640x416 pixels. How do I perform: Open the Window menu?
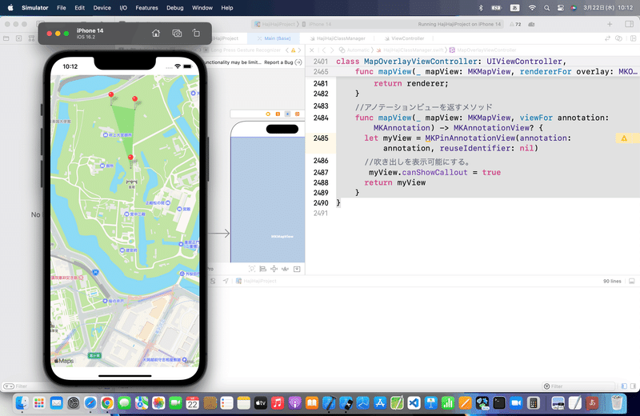tap(202, 8)
